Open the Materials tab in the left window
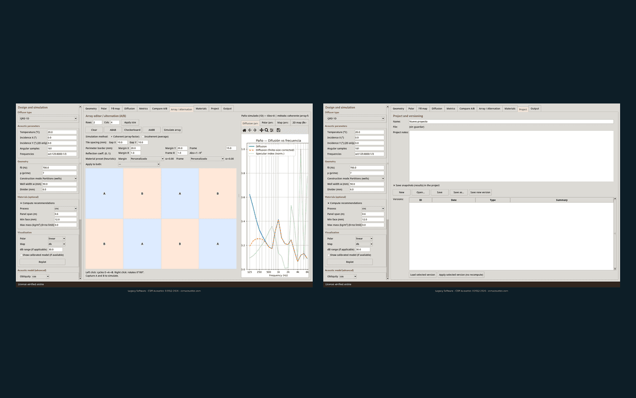This screenshot has width=636, height=398. (201, 109)
